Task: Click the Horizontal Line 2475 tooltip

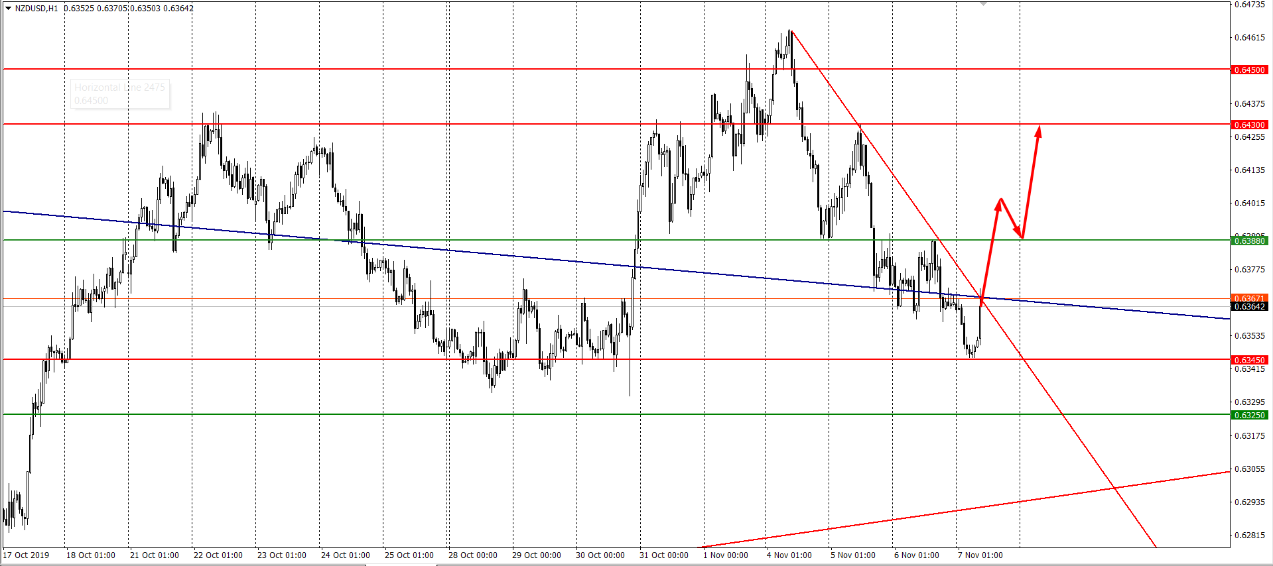Action: click(x=119, y=93)
